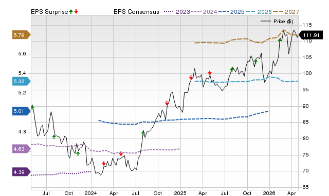Screen dimensions: 329x196
Task: Click the green up arrow in EPS Surprise legend
Action: [71, 11]
